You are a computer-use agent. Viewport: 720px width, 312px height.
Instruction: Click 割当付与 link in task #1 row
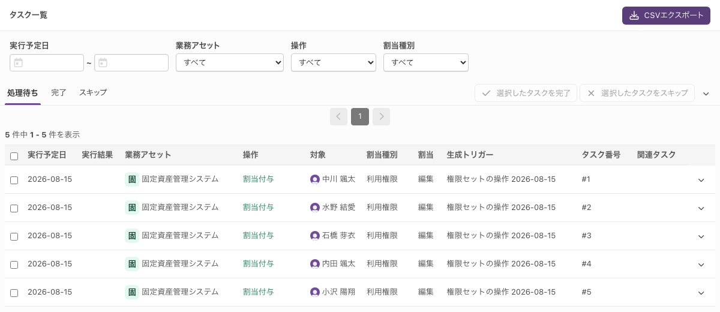(x=259, y=179)
